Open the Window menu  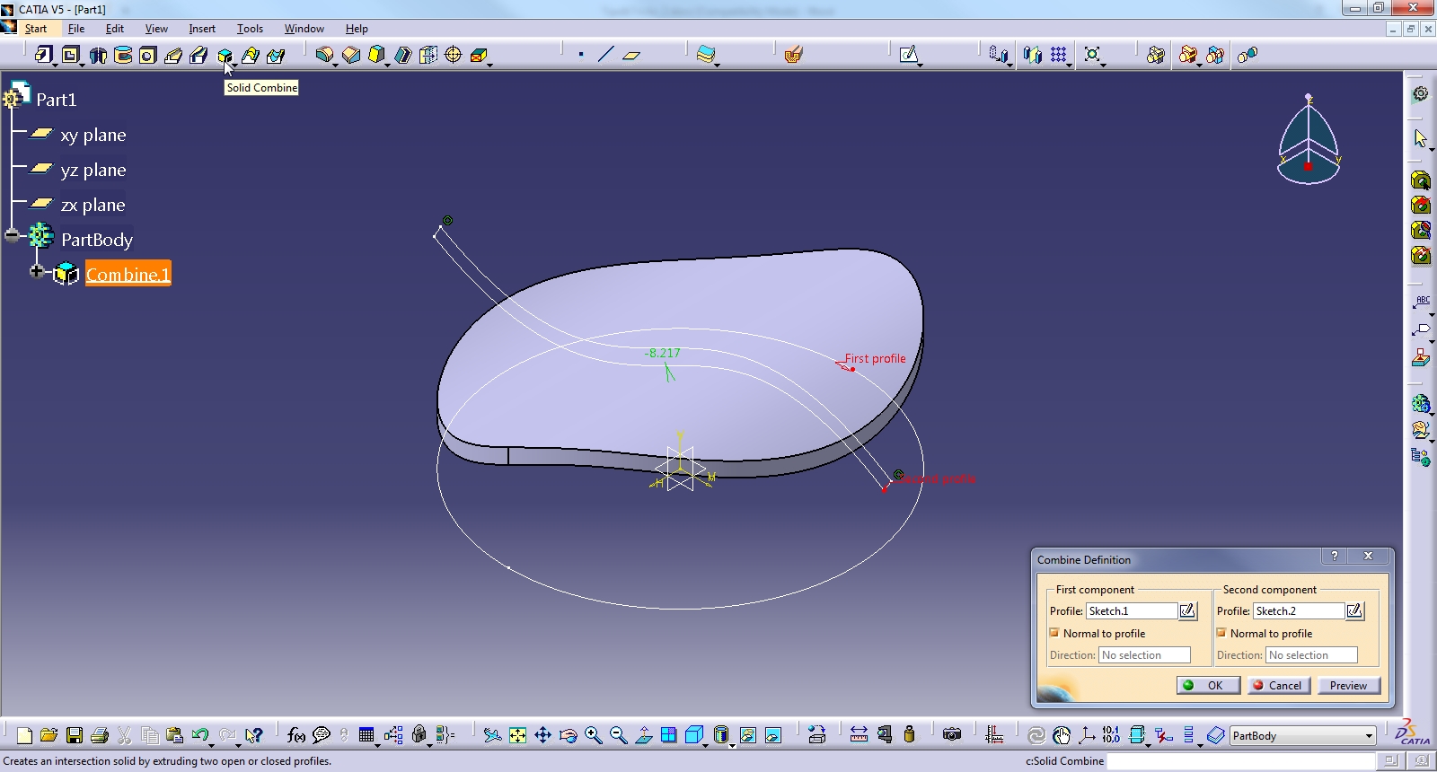[x=304, y=29]
